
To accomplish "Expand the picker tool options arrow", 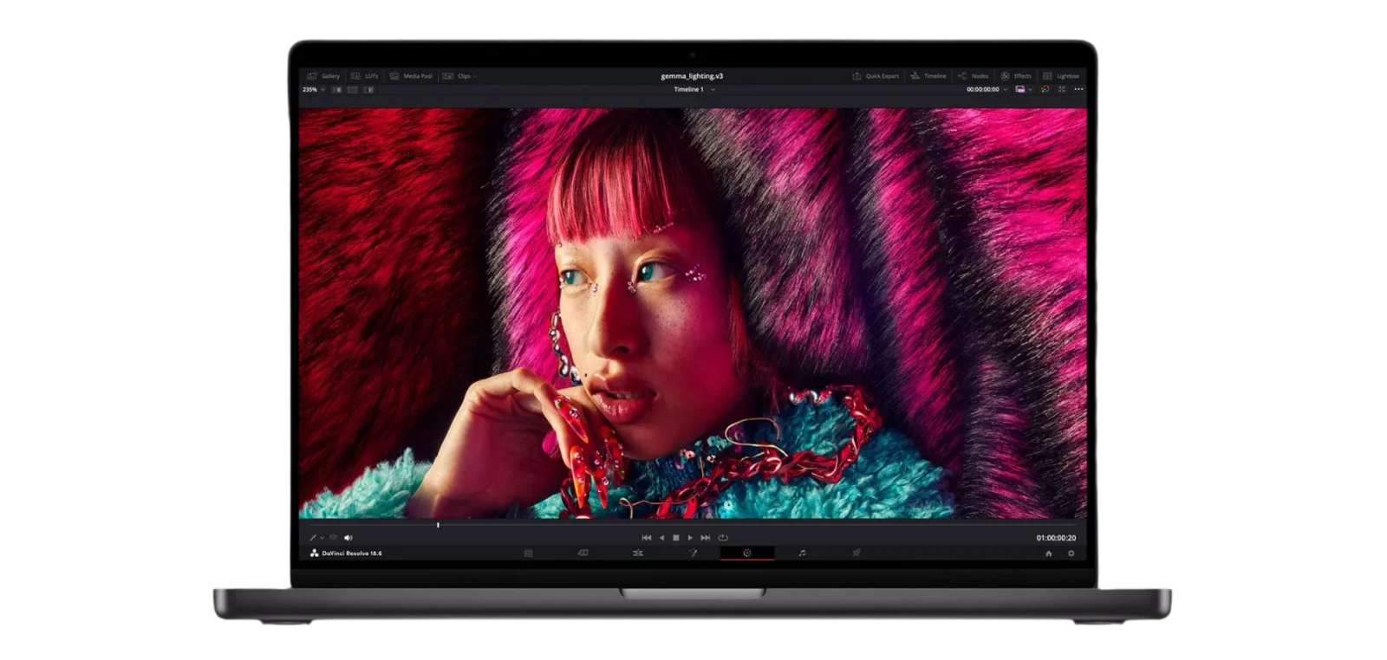I will 322,538.
